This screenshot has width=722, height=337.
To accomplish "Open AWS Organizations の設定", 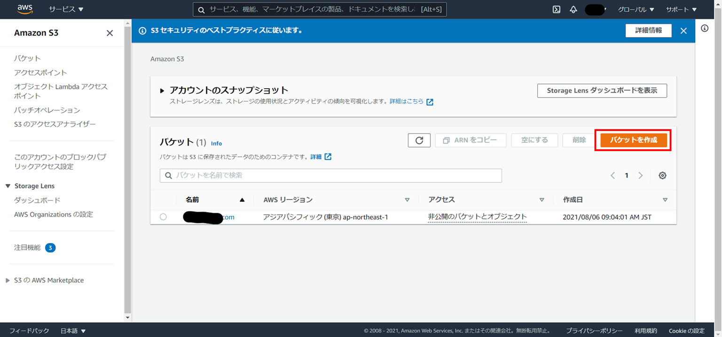I will [x=54, y=214].
